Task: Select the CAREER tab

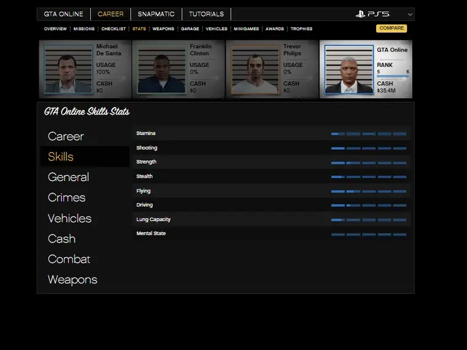Action: (111, 14)
